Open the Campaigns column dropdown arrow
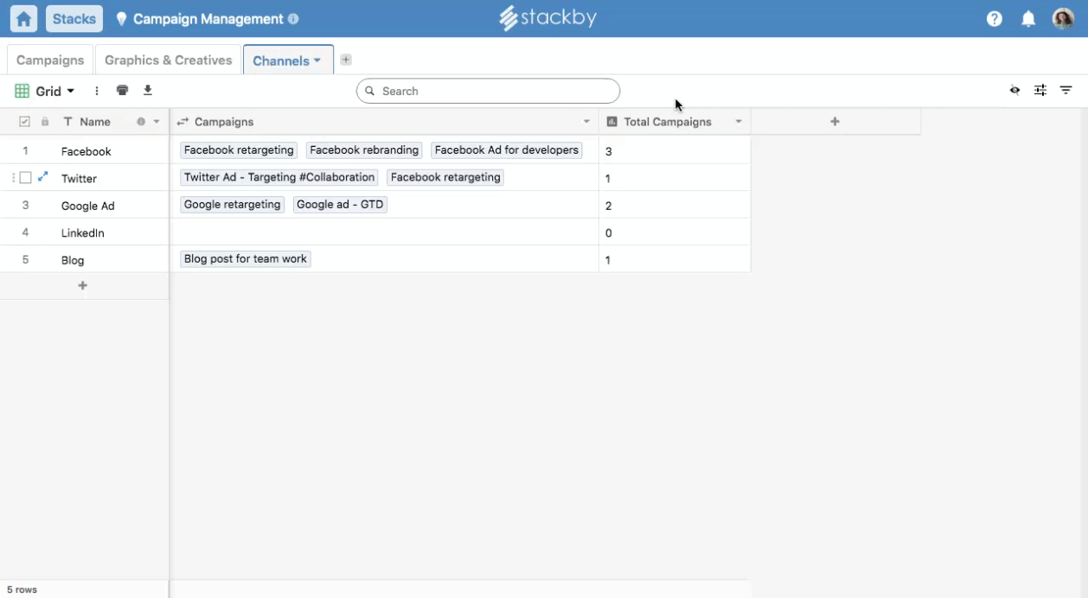The image size is (1088, 598). pos(586,122)
